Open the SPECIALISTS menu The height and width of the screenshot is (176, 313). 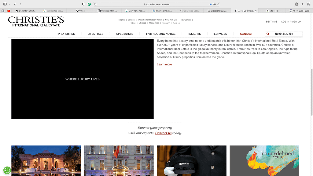125,34
